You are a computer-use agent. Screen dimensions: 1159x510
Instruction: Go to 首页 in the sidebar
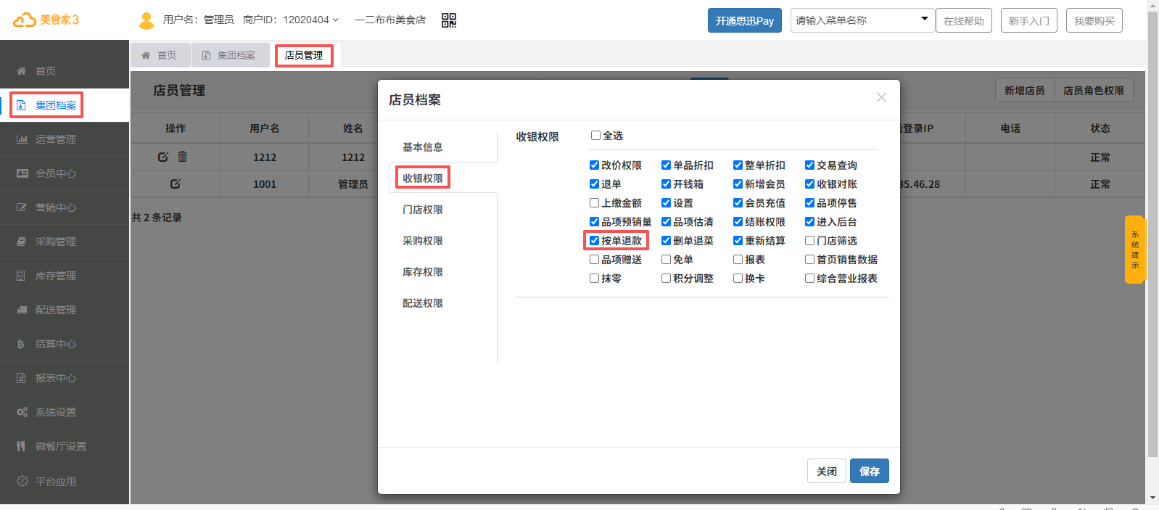click(46, 71)
